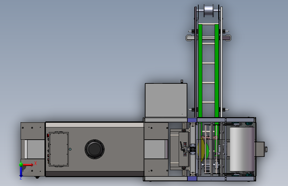
Task: Select the black round cap on the machine top
Action: 95,149
